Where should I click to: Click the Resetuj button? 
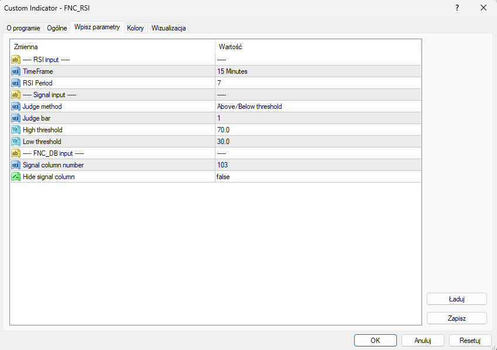pyautogui.click(x=470, y=341)
